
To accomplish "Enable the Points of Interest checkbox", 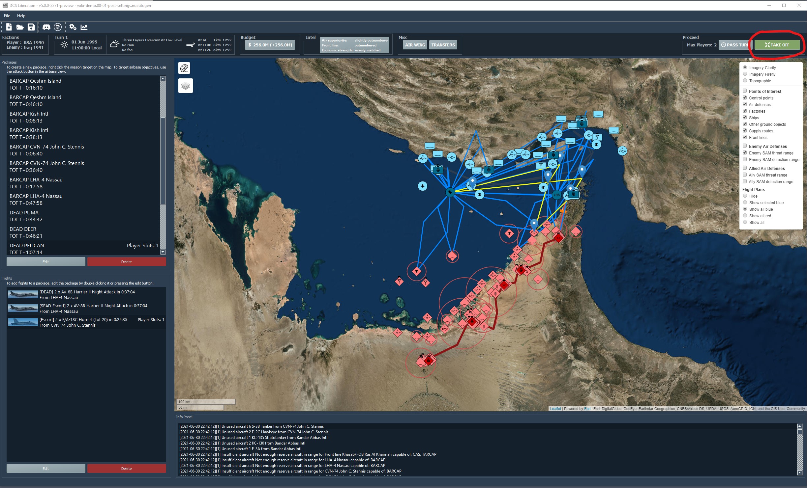I will pos(745,91).
